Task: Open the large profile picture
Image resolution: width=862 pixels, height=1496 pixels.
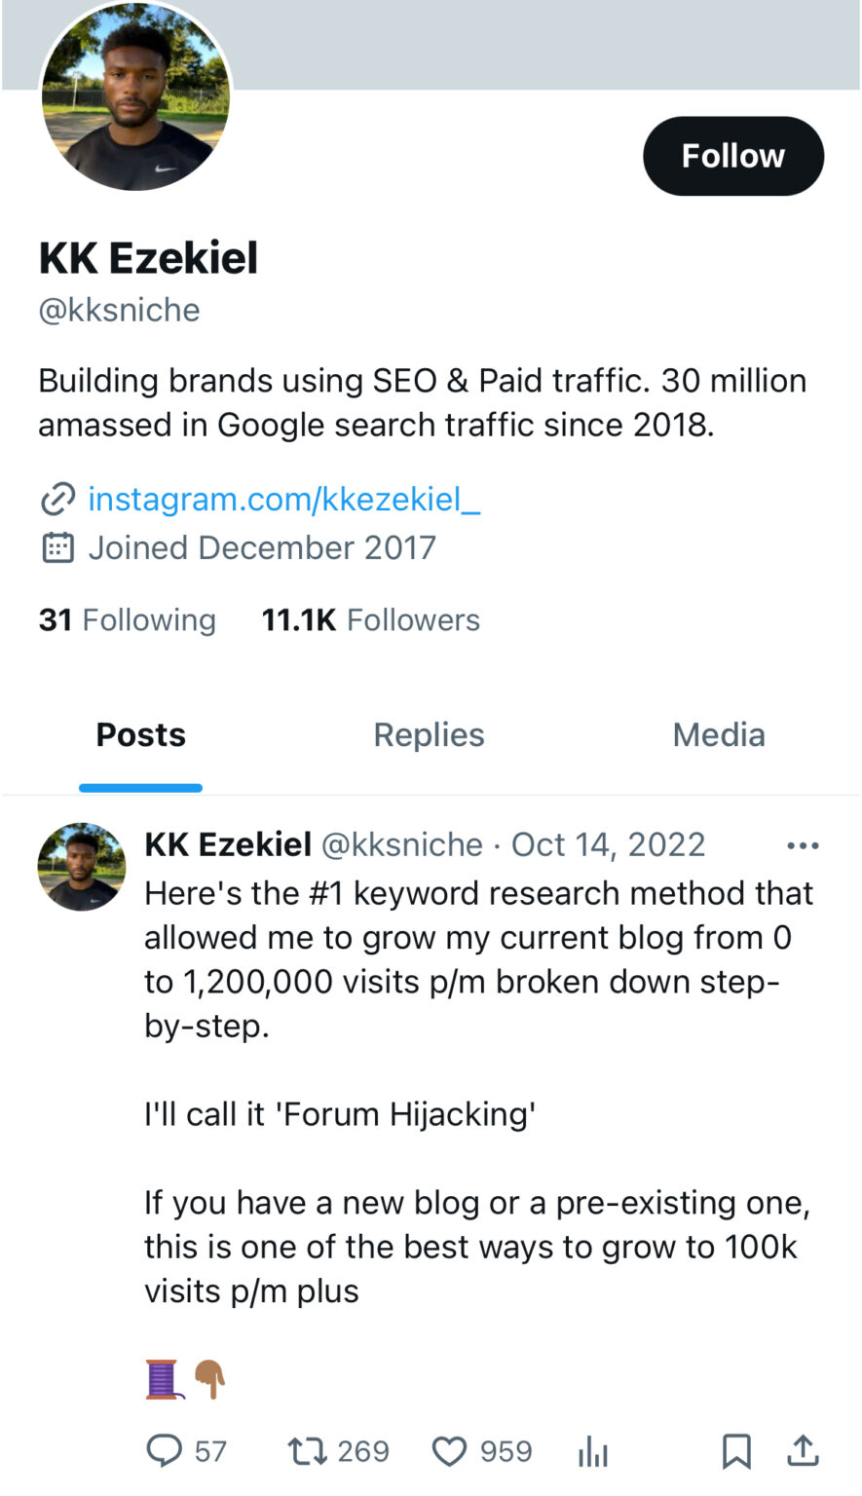Action: click(x=135, y=95)
